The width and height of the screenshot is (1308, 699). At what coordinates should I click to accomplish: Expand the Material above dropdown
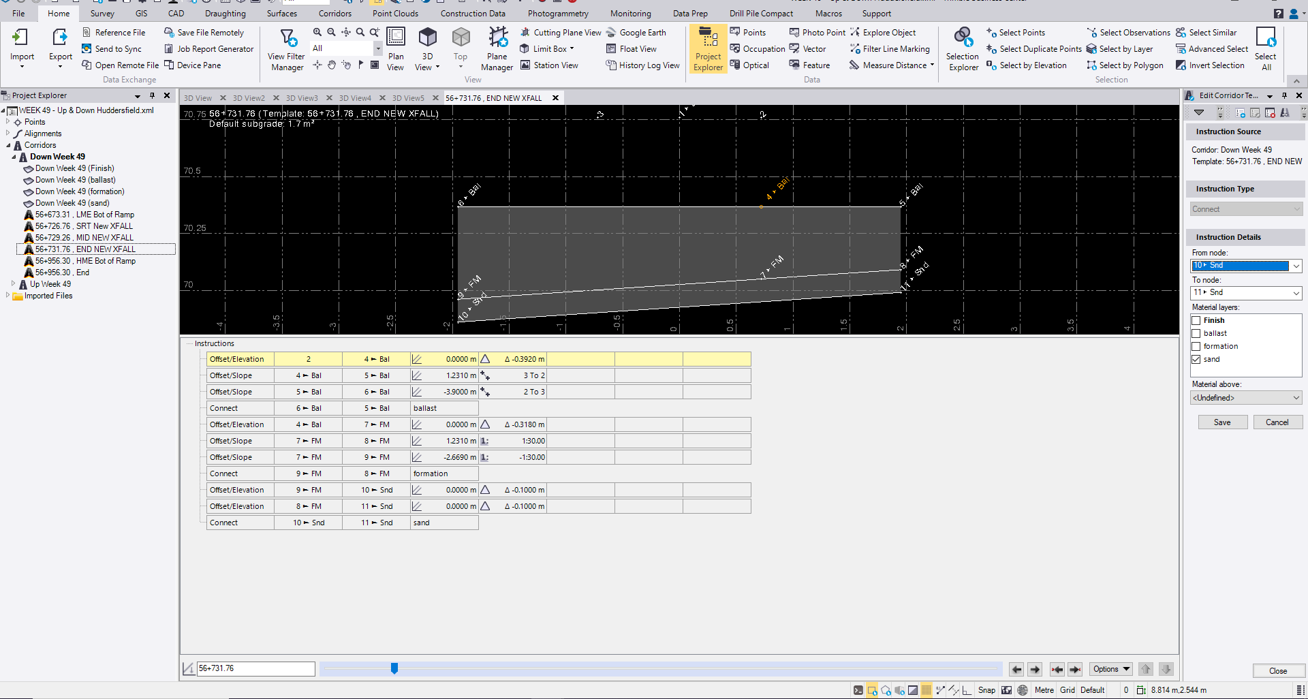tap(1296, 398)
